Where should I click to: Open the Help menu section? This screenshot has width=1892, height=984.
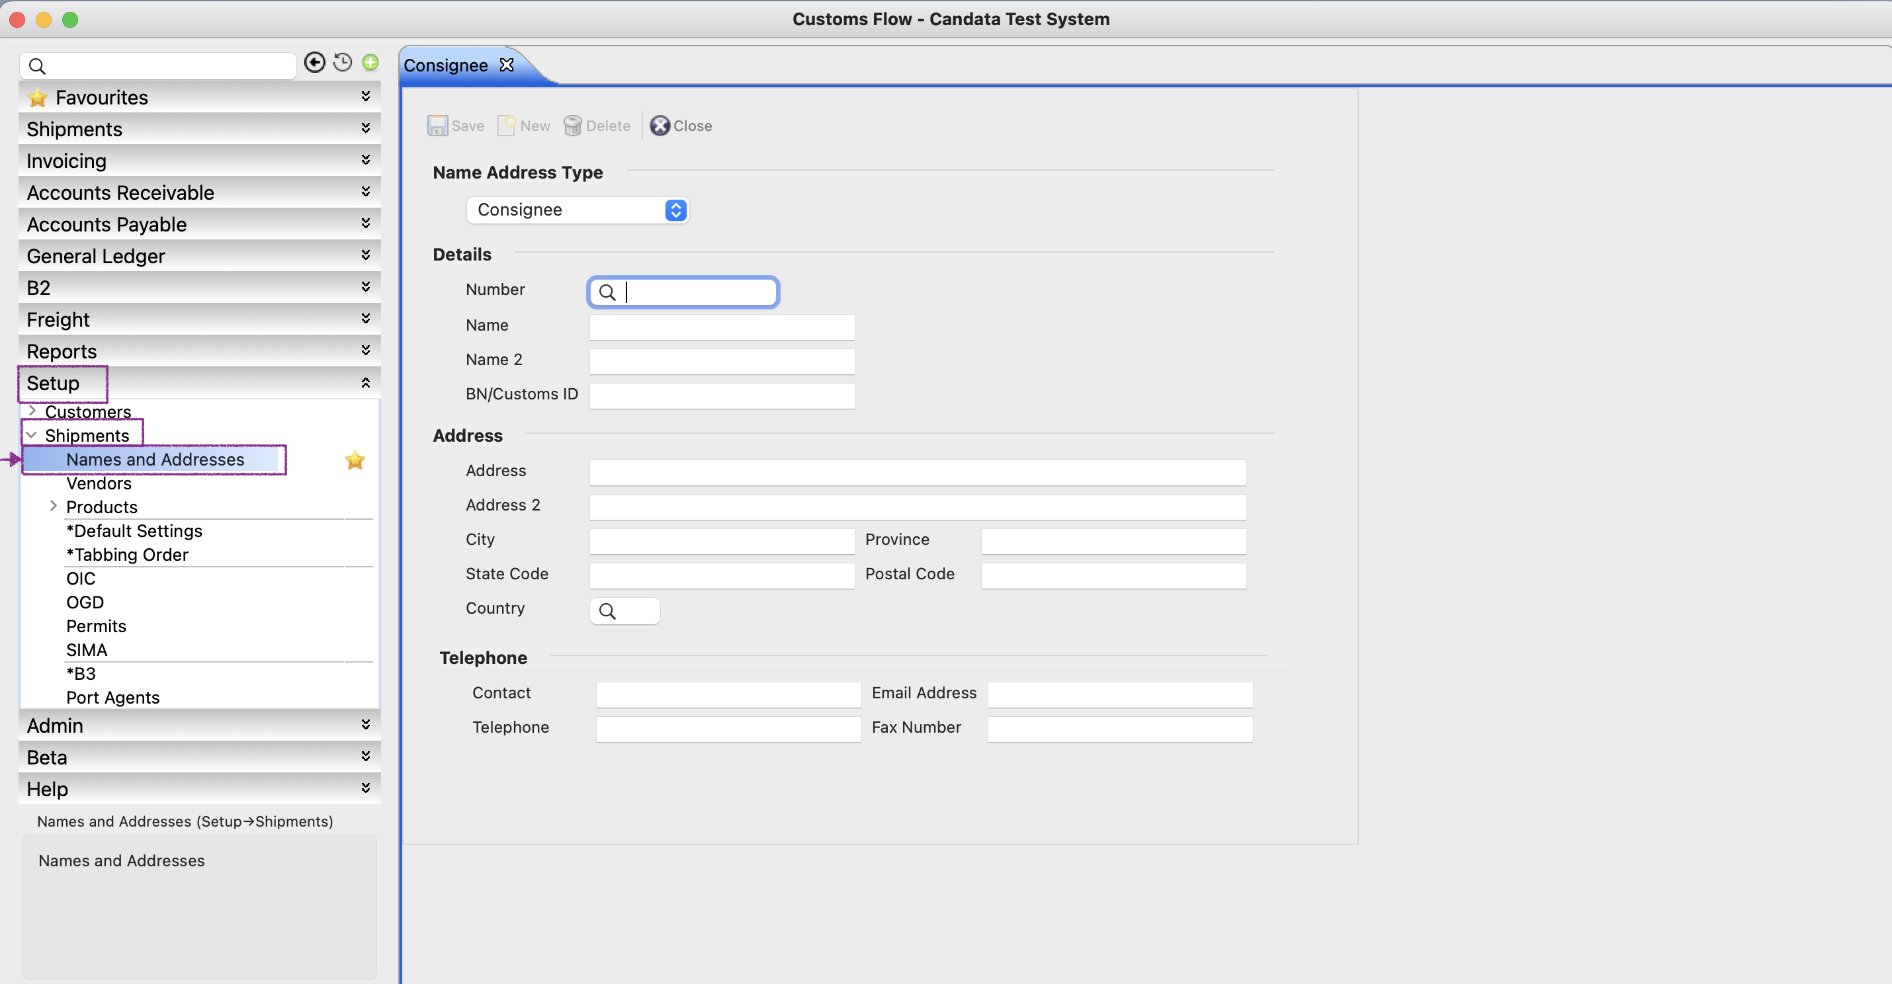[x=199, y=789]
